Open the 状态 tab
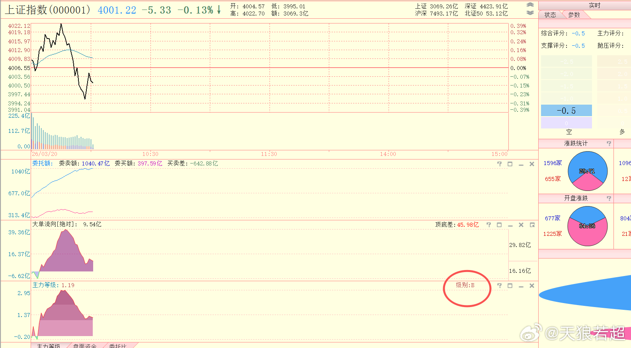Screen dimensions: 631x348 tap(550, 15)
